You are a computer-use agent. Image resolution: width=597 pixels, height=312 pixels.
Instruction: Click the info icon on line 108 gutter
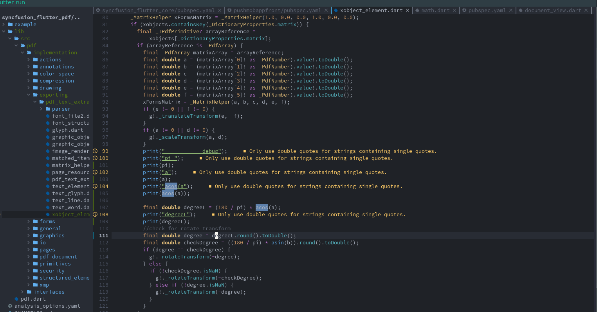[95, 214]
